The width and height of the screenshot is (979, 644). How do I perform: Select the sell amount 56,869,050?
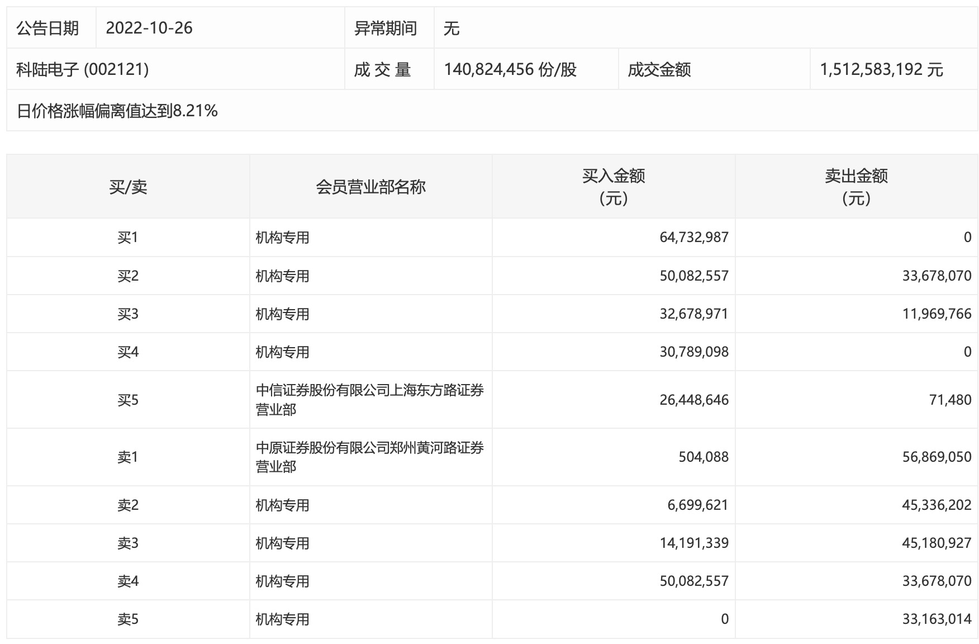click(x=937, y=457)
